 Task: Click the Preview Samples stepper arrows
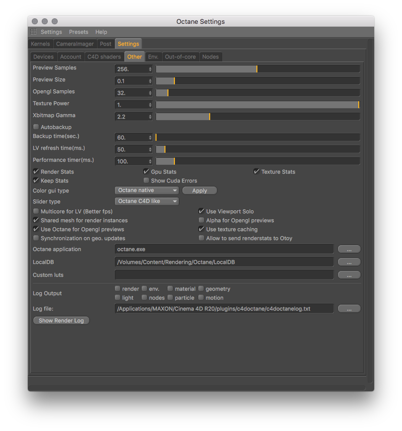tap(150, 69)
